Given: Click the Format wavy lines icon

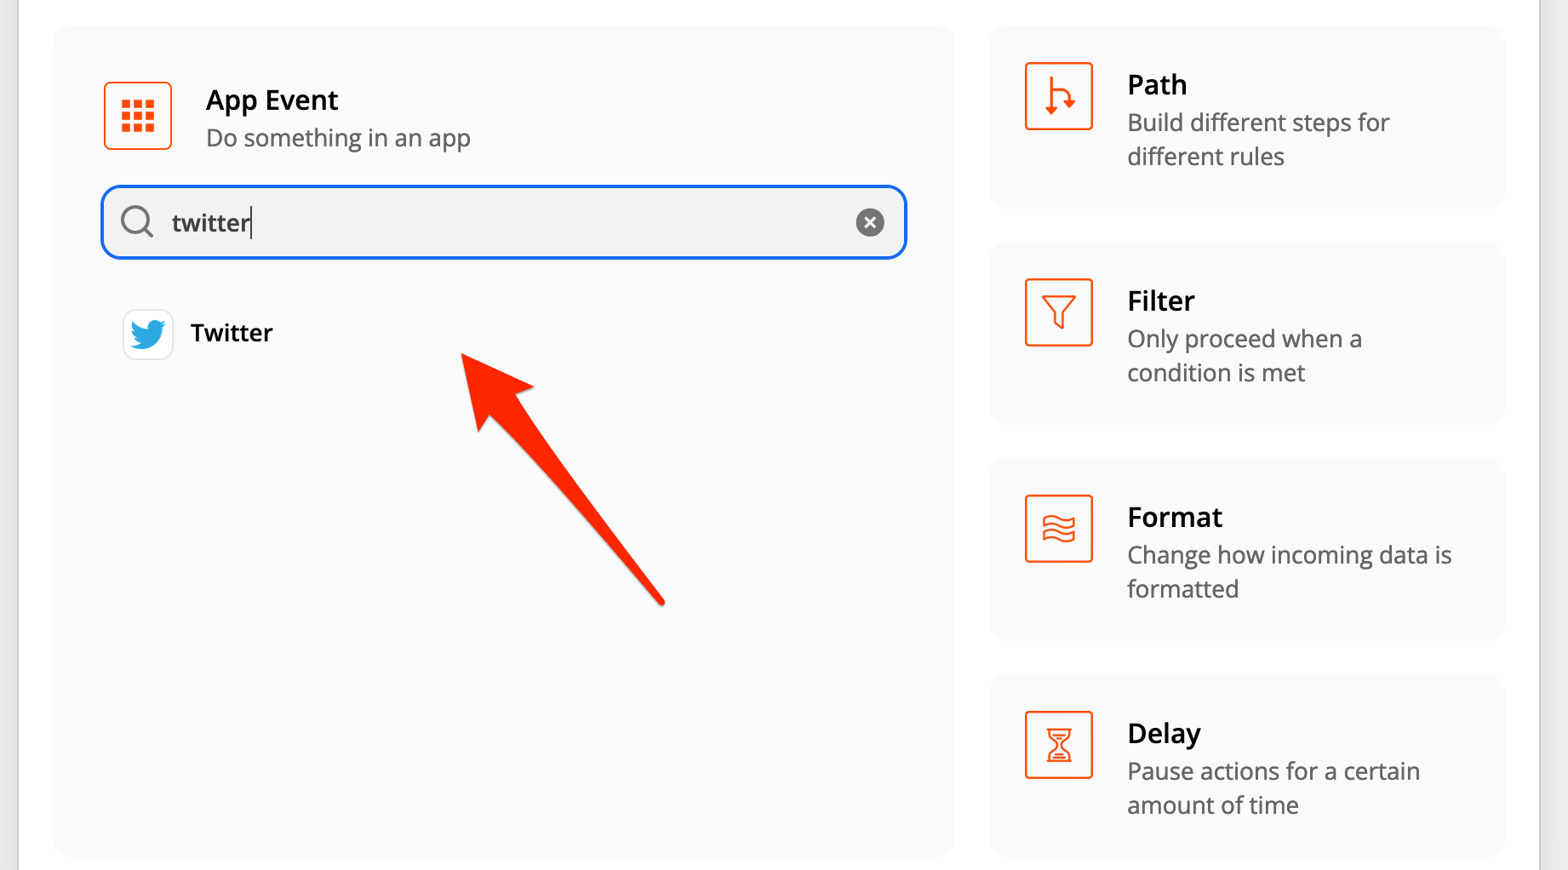Looking at the screenshot, I should coord(1058,529).
